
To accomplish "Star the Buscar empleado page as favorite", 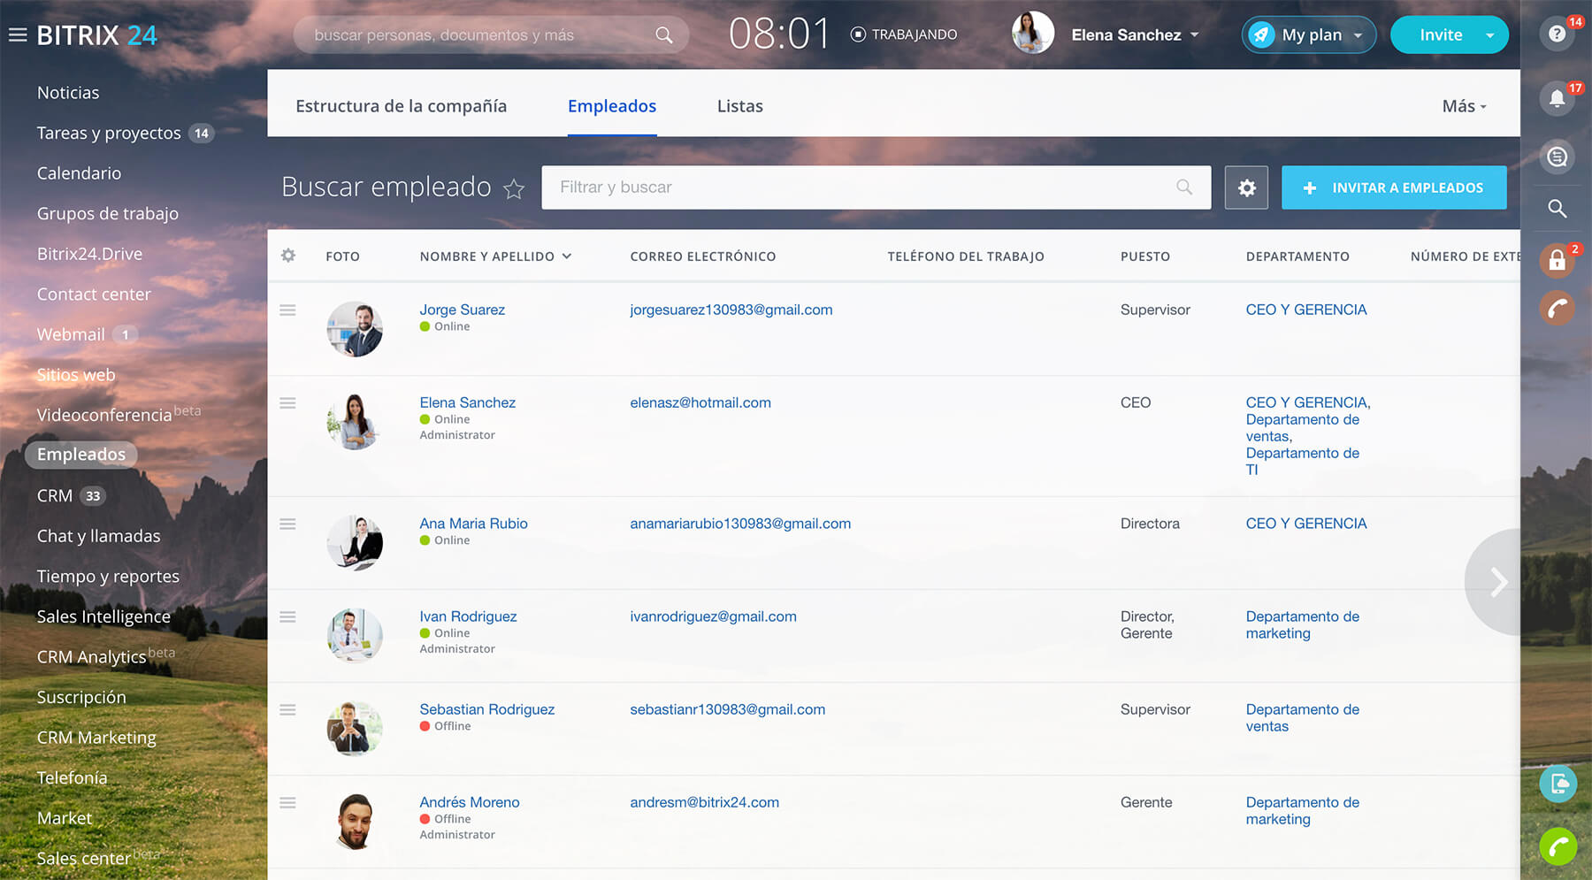I will pyautogui.click(x=514, y=188).
